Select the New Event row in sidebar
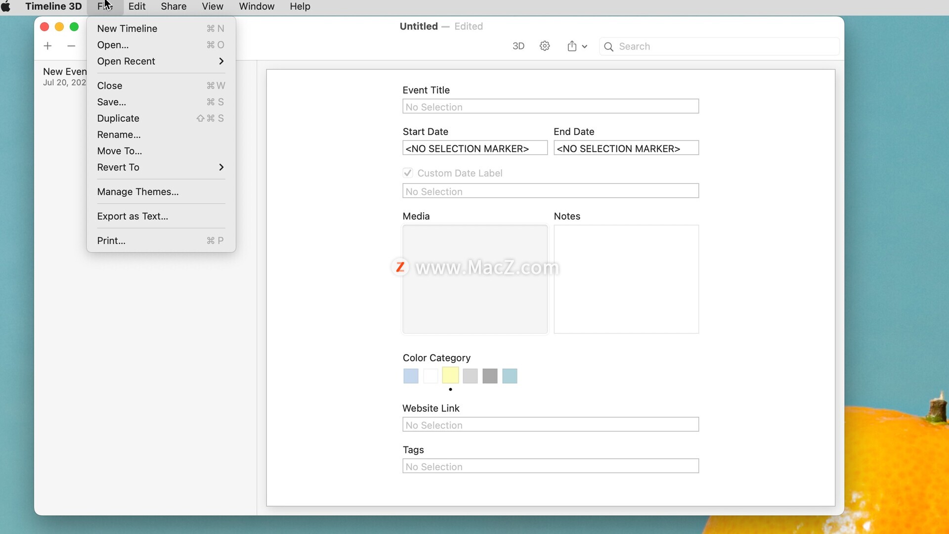949x534 pixels. point(64,77)
